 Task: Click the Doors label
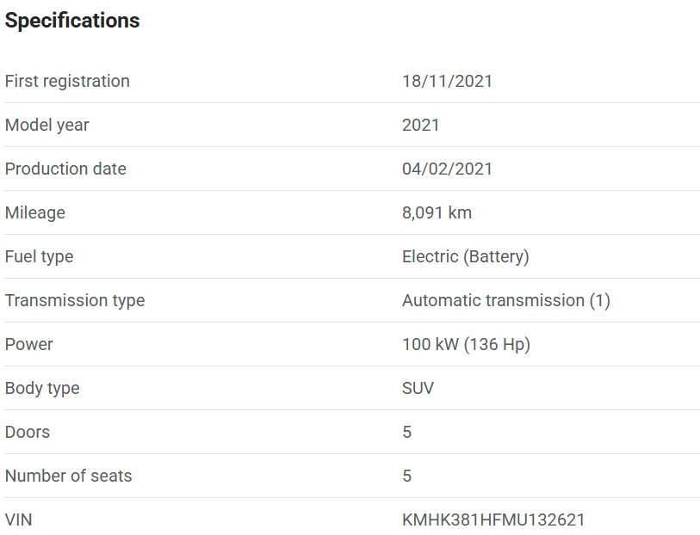point(28,432)
